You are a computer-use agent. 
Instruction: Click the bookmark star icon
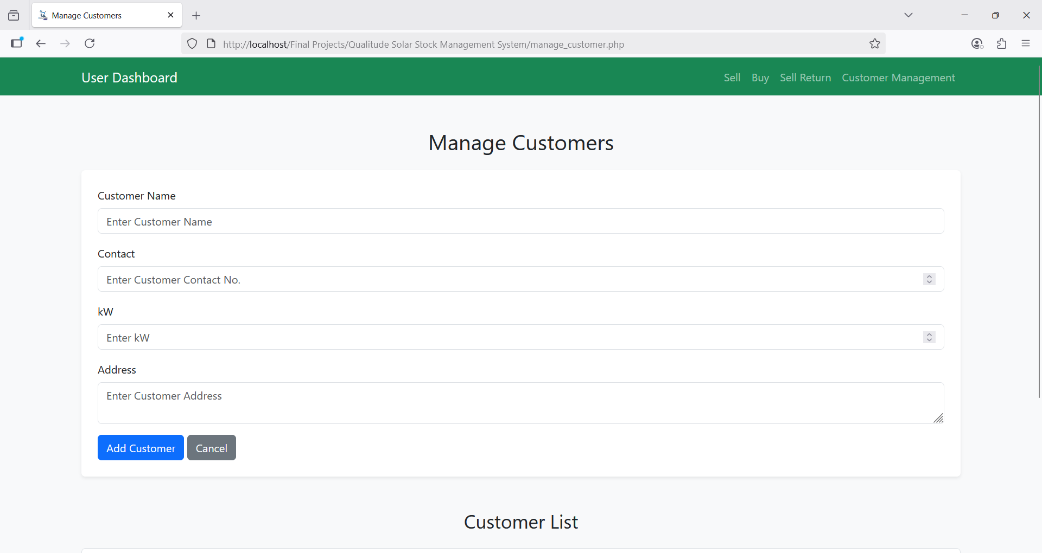pos(874,44)
